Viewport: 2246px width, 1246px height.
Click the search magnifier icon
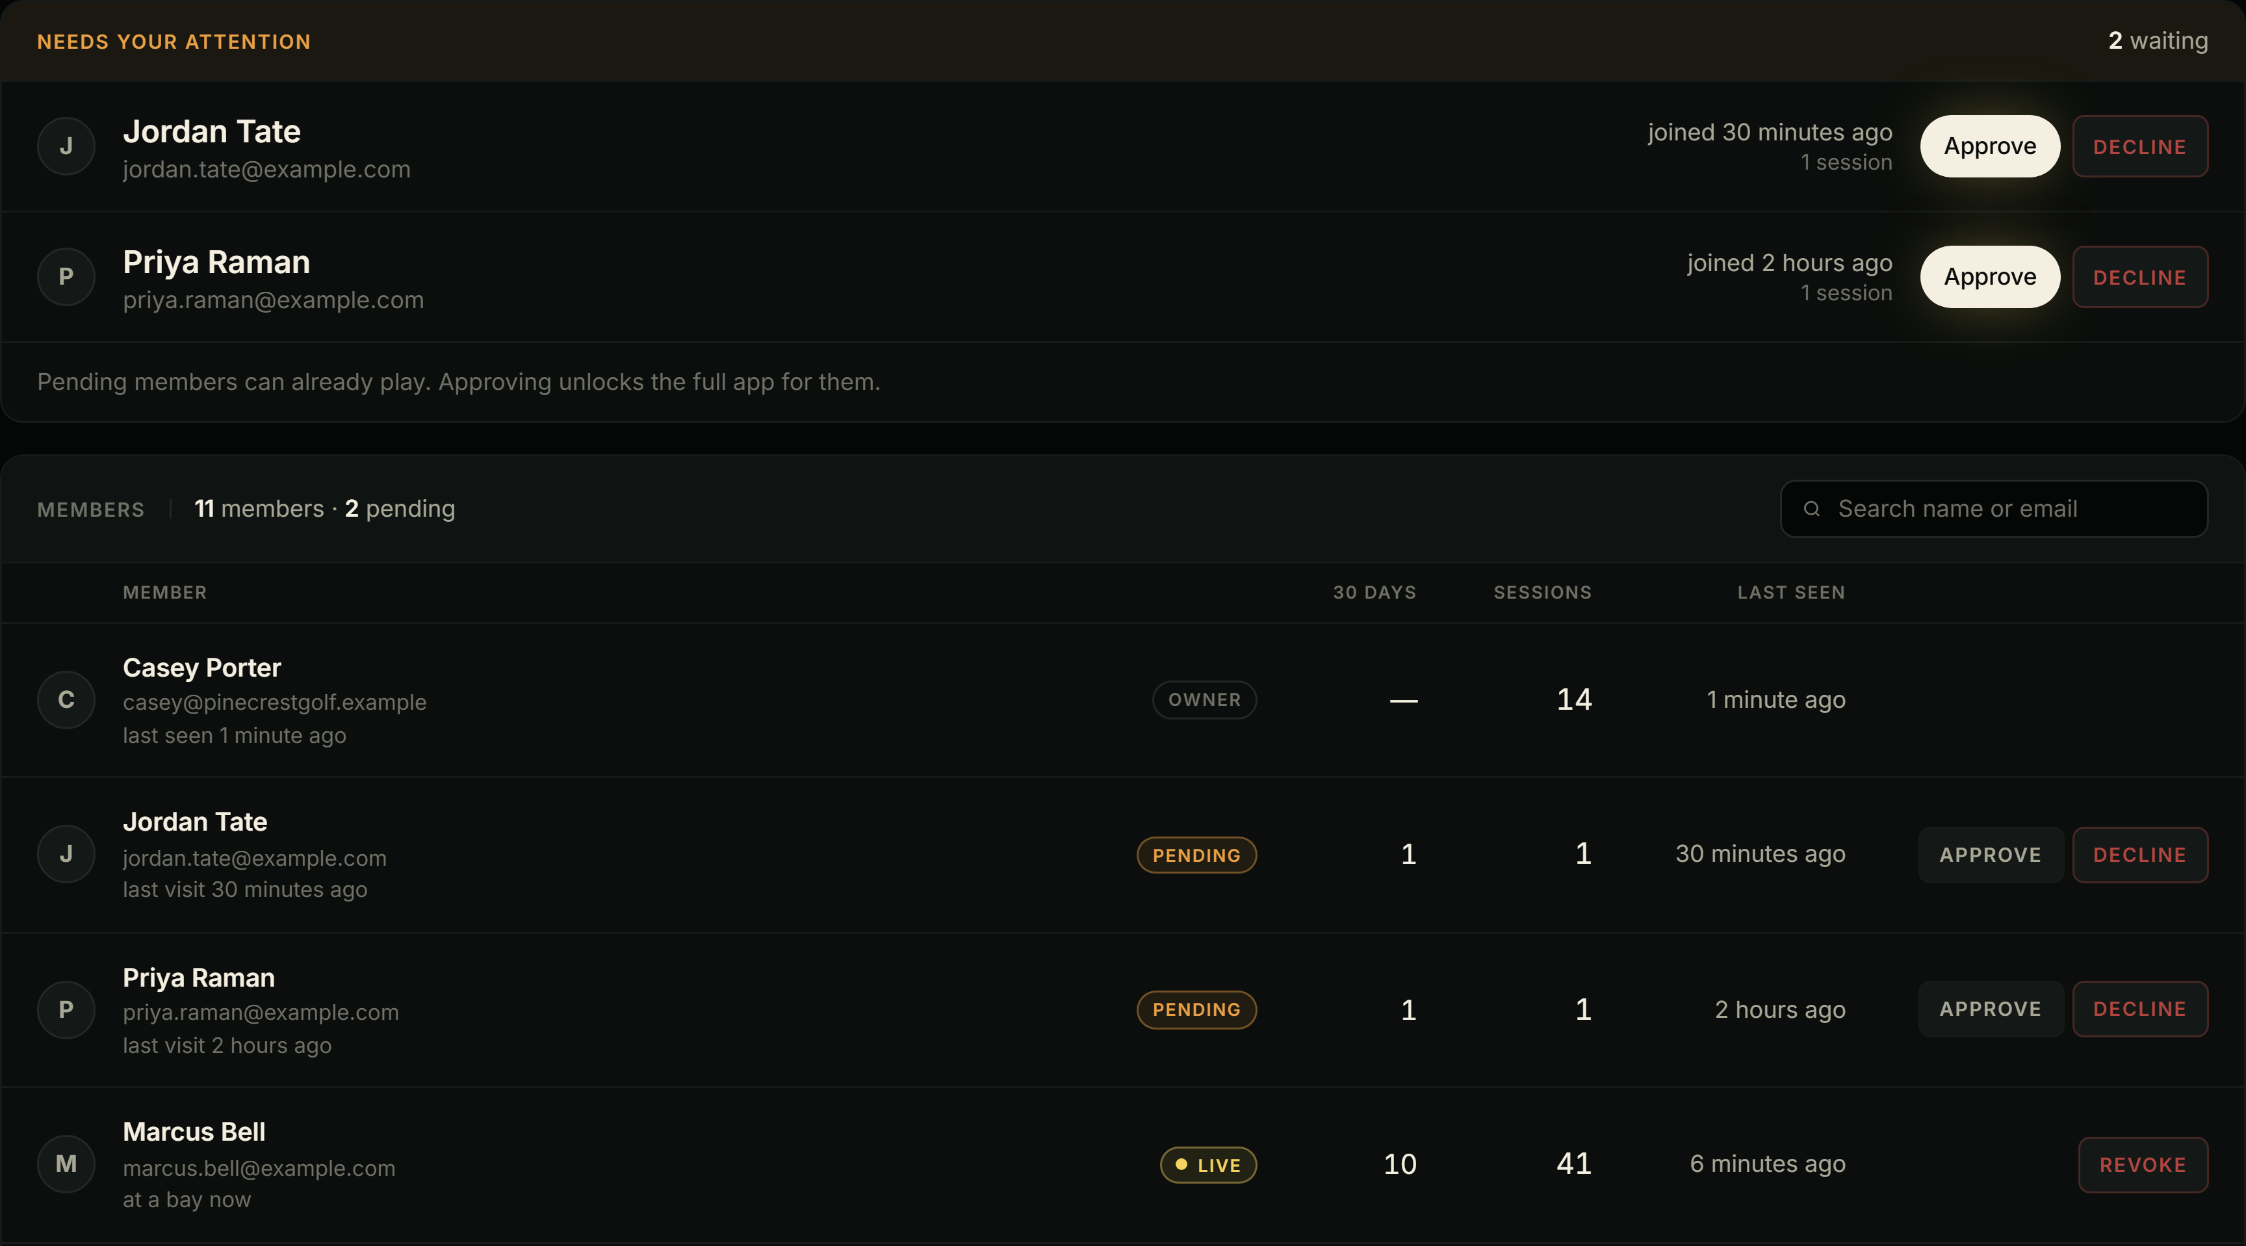click(1812, 509)
